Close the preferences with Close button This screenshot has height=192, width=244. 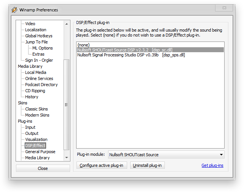[43, 168]
